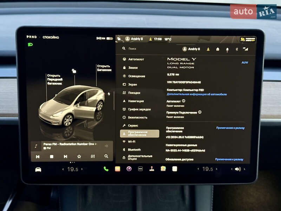281x211 pixels.
Task: Tap the passenger airbag off indicator
Action: pos(248,39)
